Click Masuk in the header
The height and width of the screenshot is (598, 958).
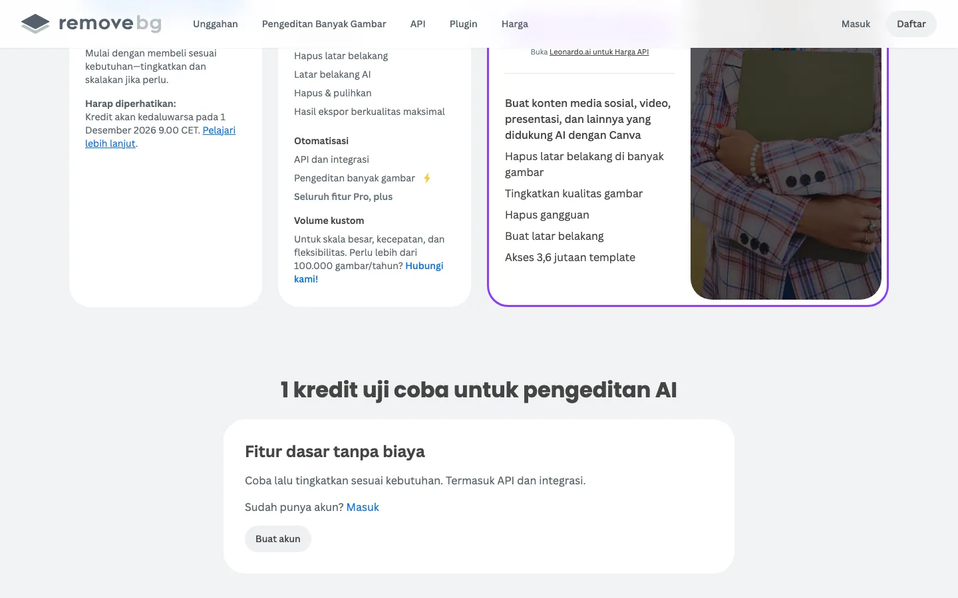[x=856, y=24]
